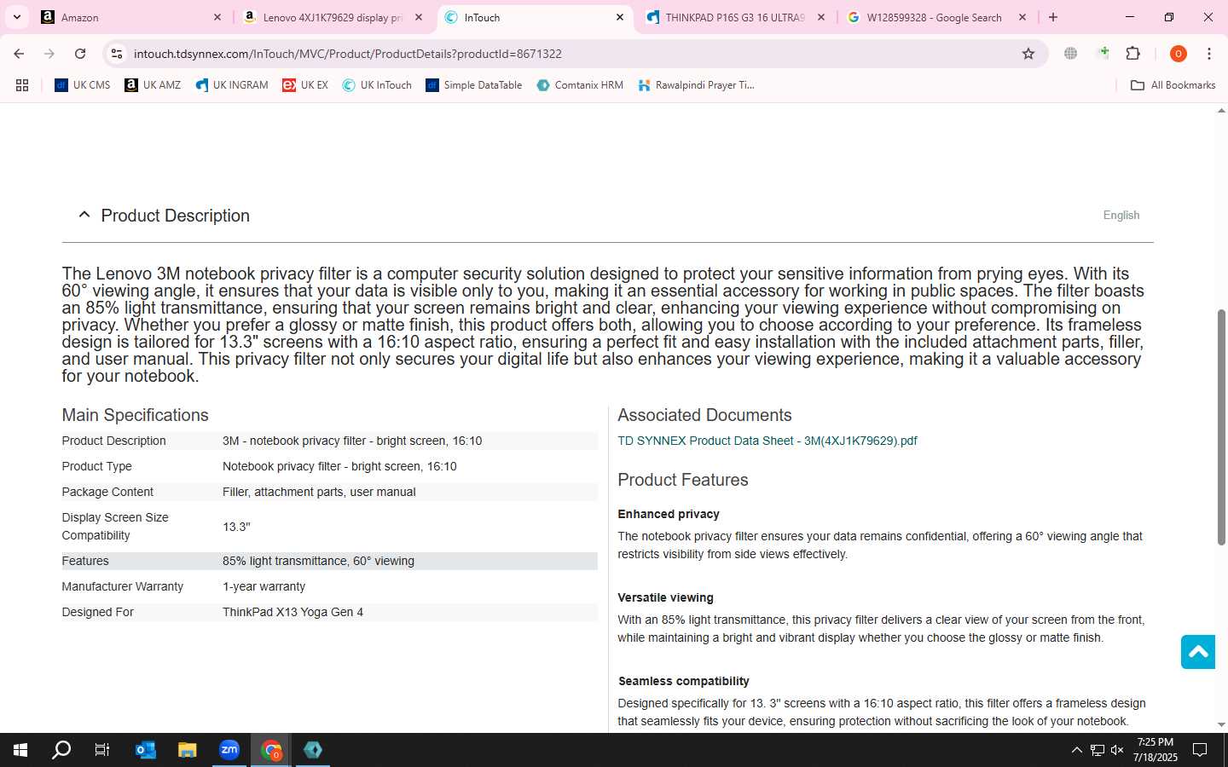Open the apps grid in bookmarks bar
The height and width of the screenshot is (767, 1228).
pyautogui.click(x=22, y=85)
